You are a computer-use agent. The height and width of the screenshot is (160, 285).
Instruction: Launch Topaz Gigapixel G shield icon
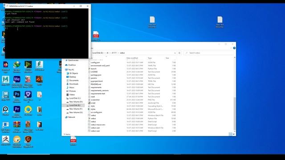click(x=28, y=139)
